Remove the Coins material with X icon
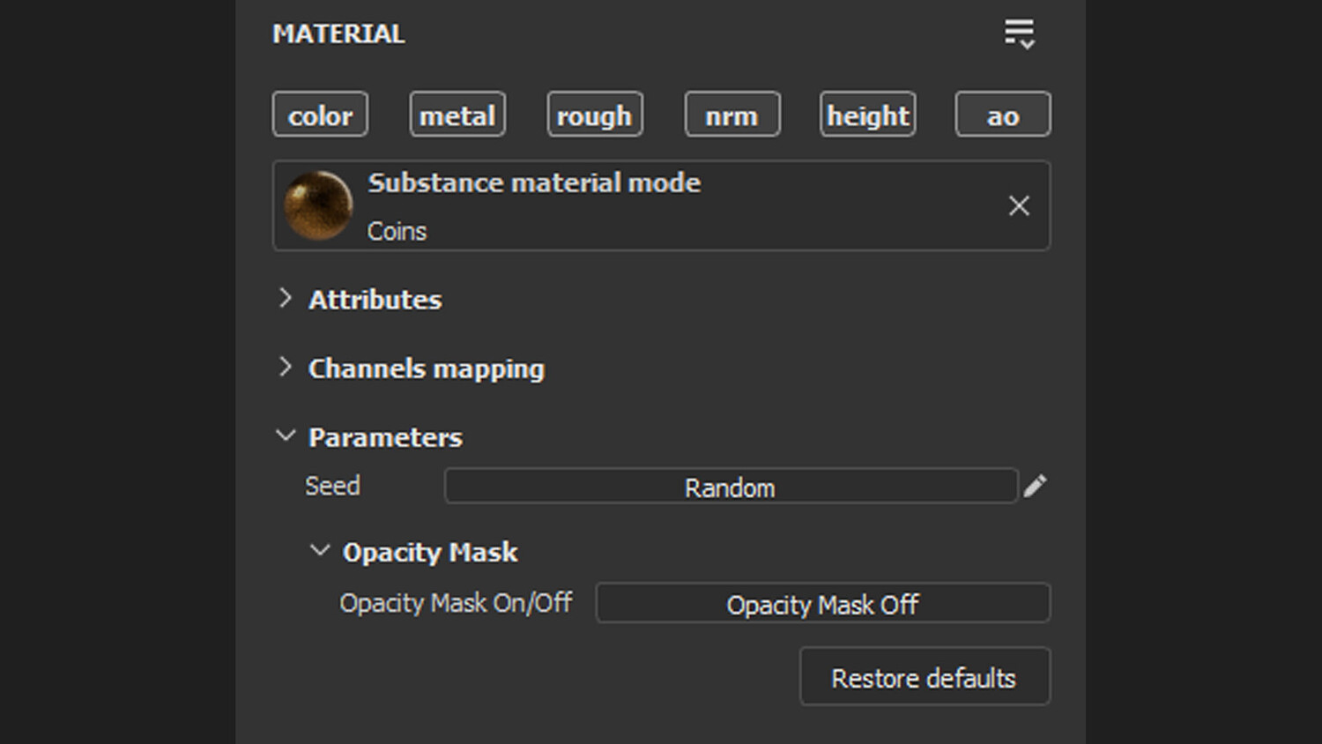 (1019, 206)
